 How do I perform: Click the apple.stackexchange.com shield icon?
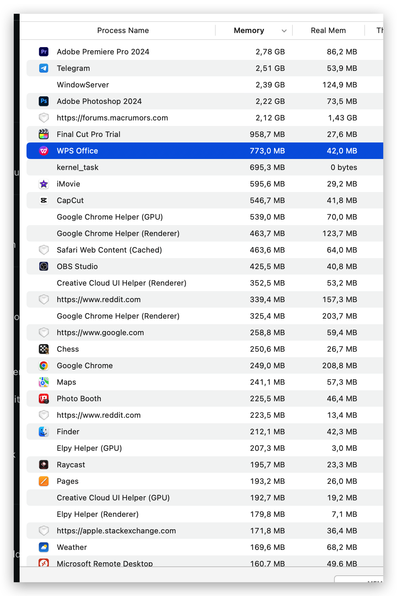44,531
